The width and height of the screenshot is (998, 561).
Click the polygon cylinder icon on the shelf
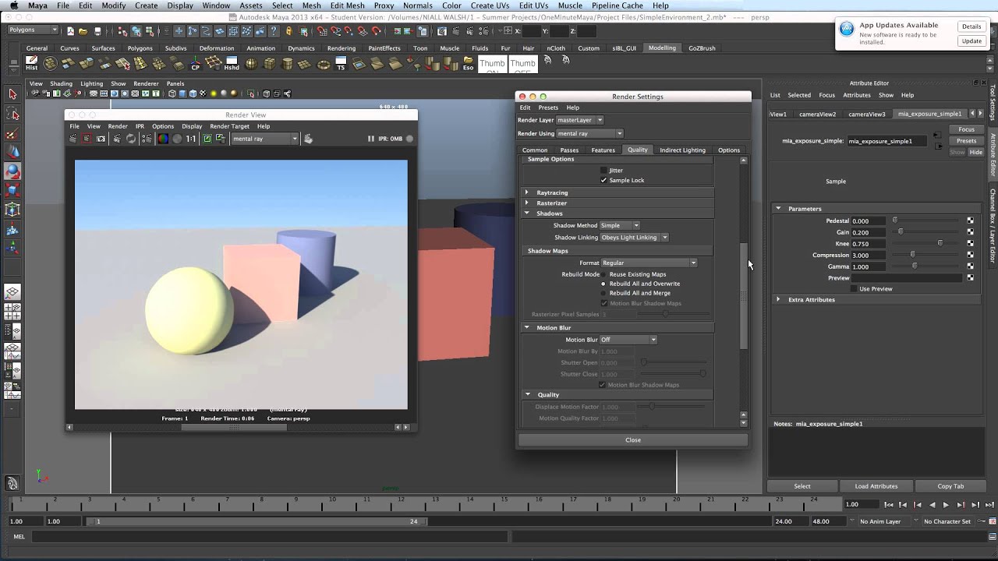[287, 63]
